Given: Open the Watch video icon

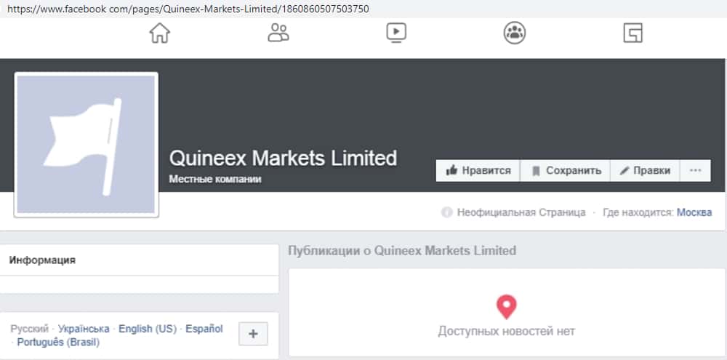Looking at the screenshot, I should point(396,33).
